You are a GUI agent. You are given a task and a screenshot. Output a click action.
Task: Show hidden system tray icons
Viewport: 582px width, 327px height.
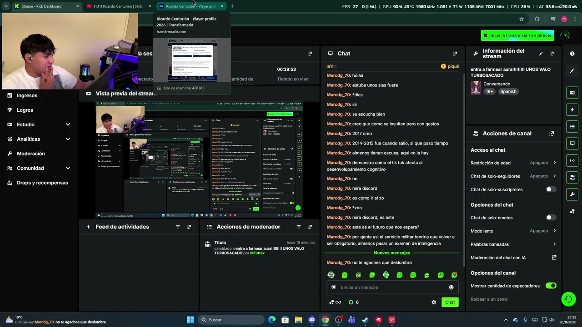506,320
